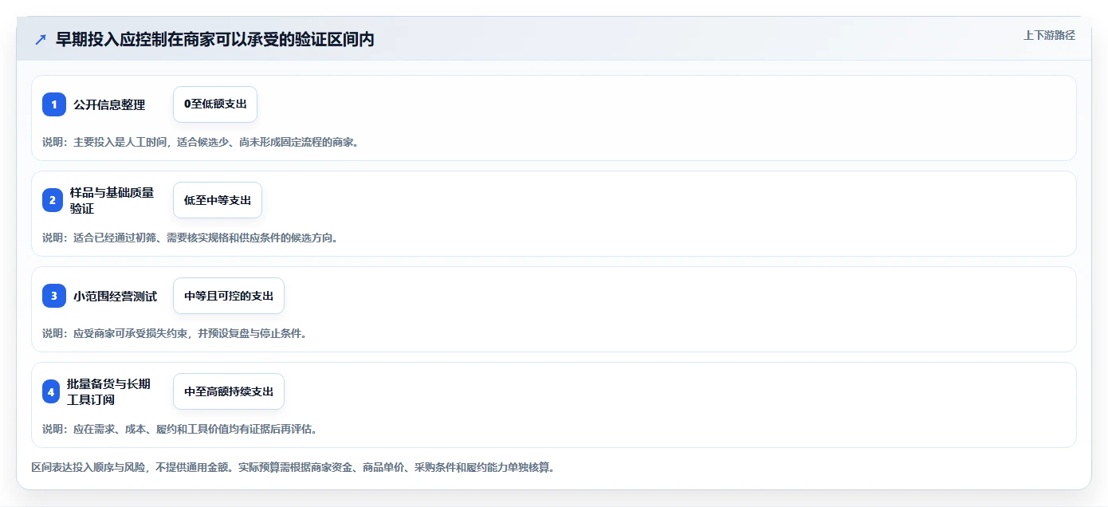Image resolution: width=1108 pixels, height=507 pixels.
Task: Click the step 1 number badge
Action: (54, 104)
